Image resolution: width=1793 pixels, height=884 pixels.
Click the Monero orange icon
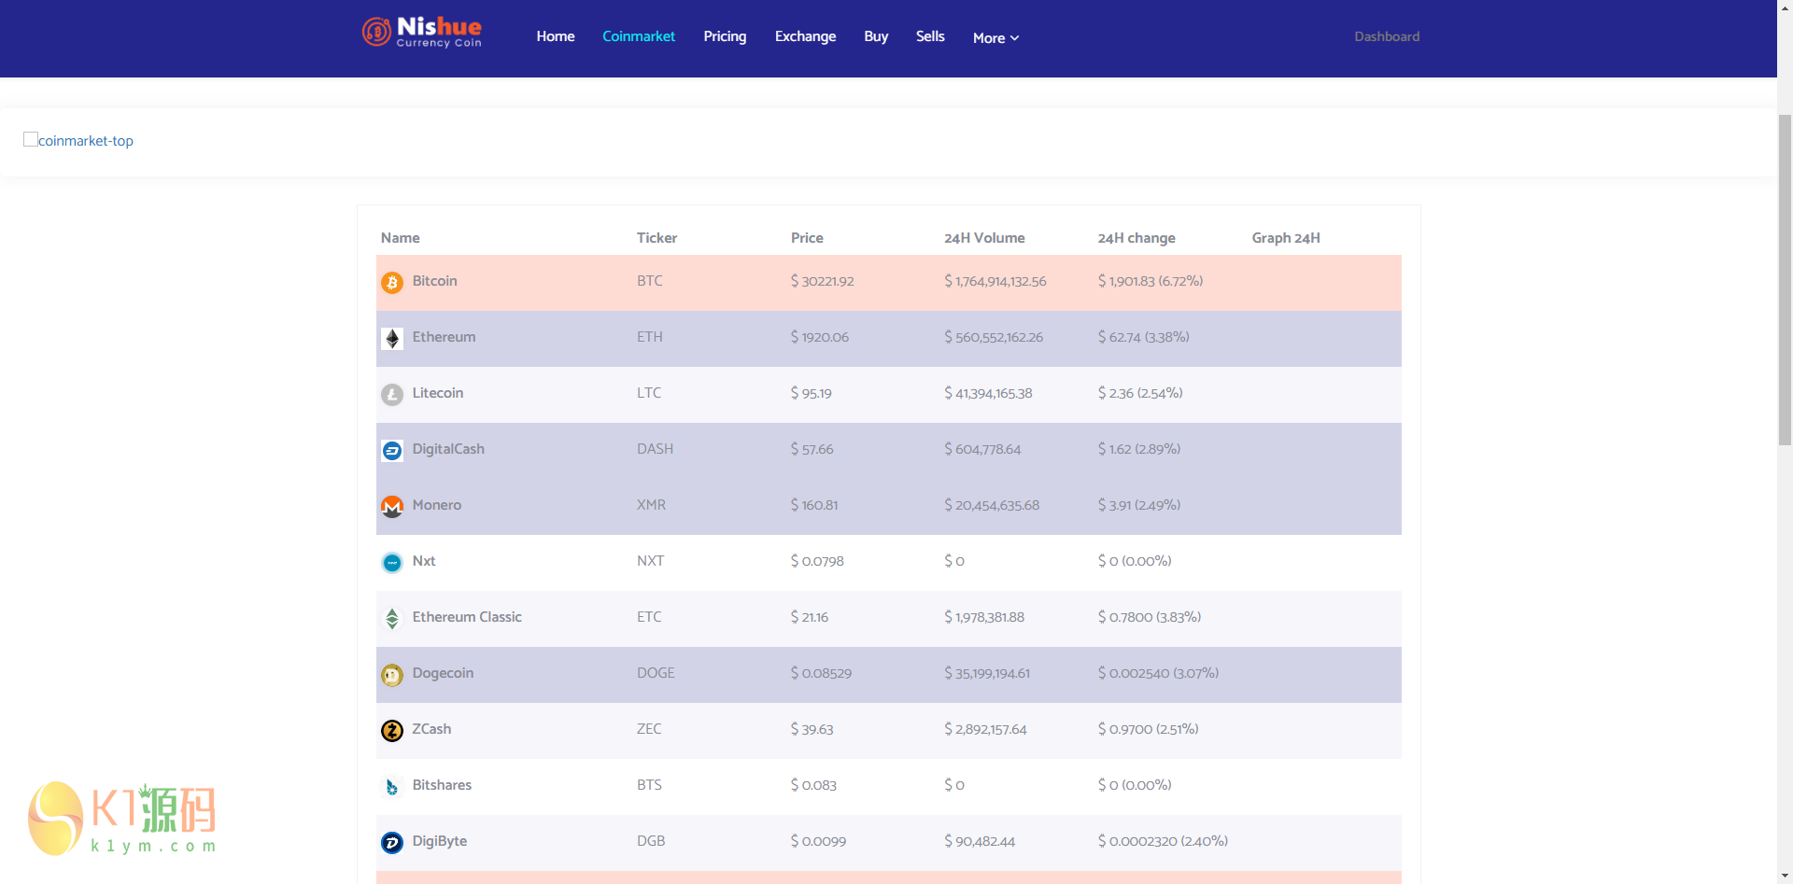(392, 506)
